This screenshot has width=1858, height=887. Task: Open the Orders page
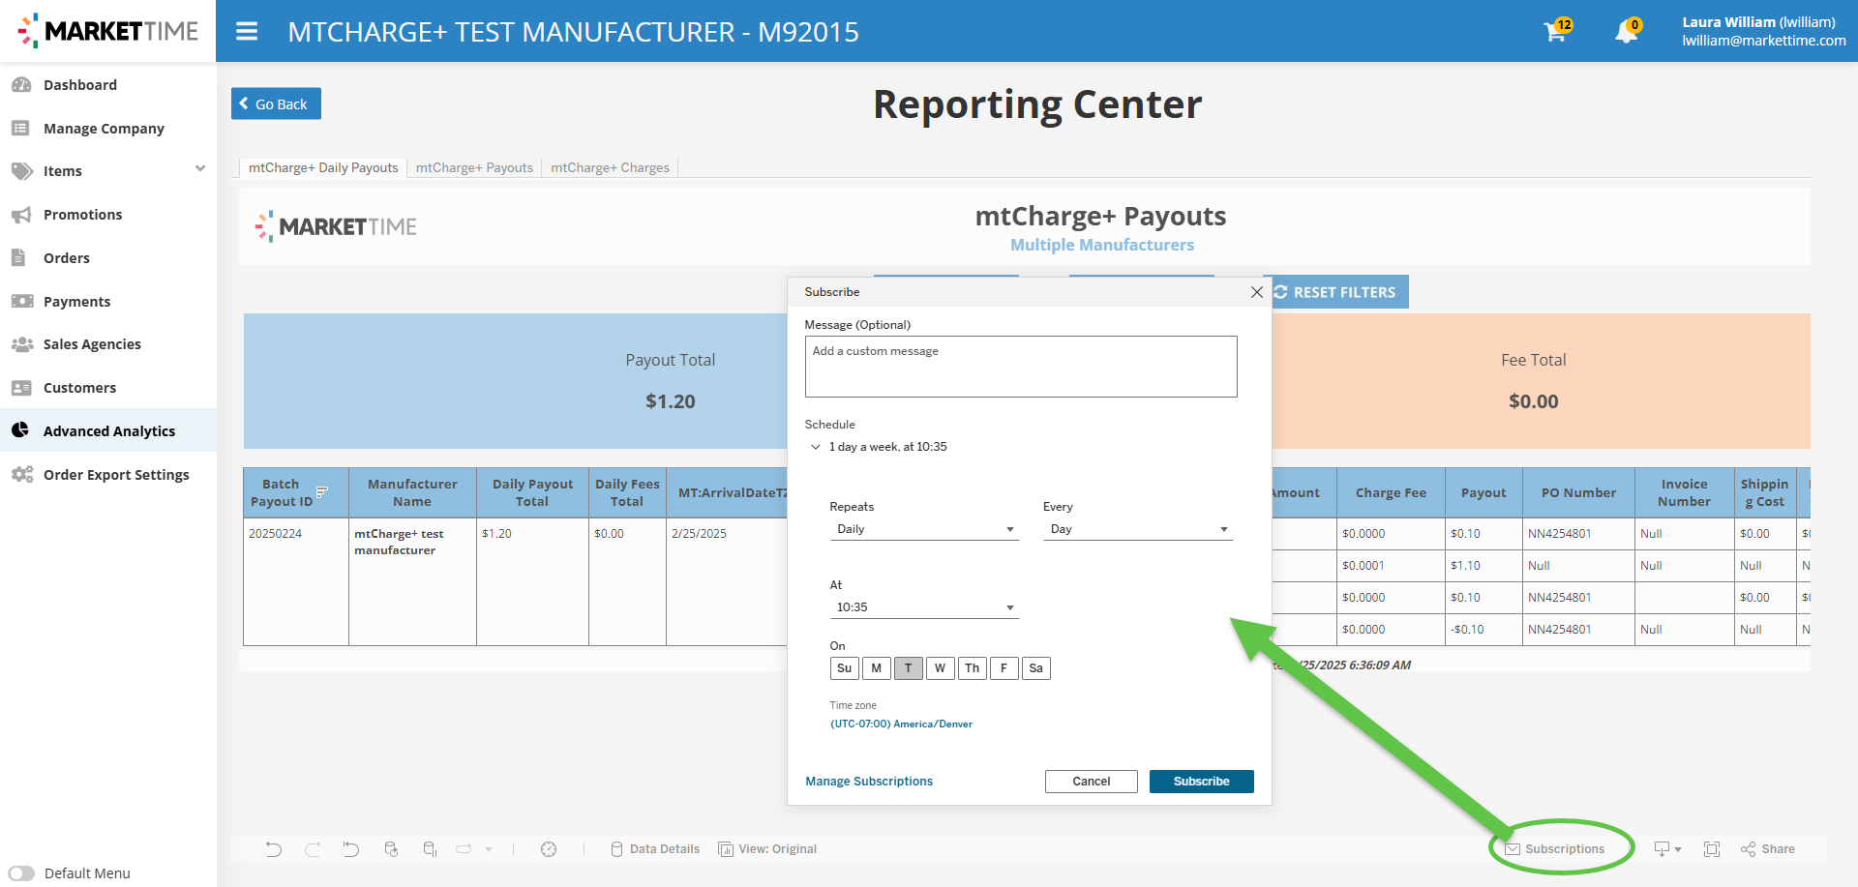66,258
